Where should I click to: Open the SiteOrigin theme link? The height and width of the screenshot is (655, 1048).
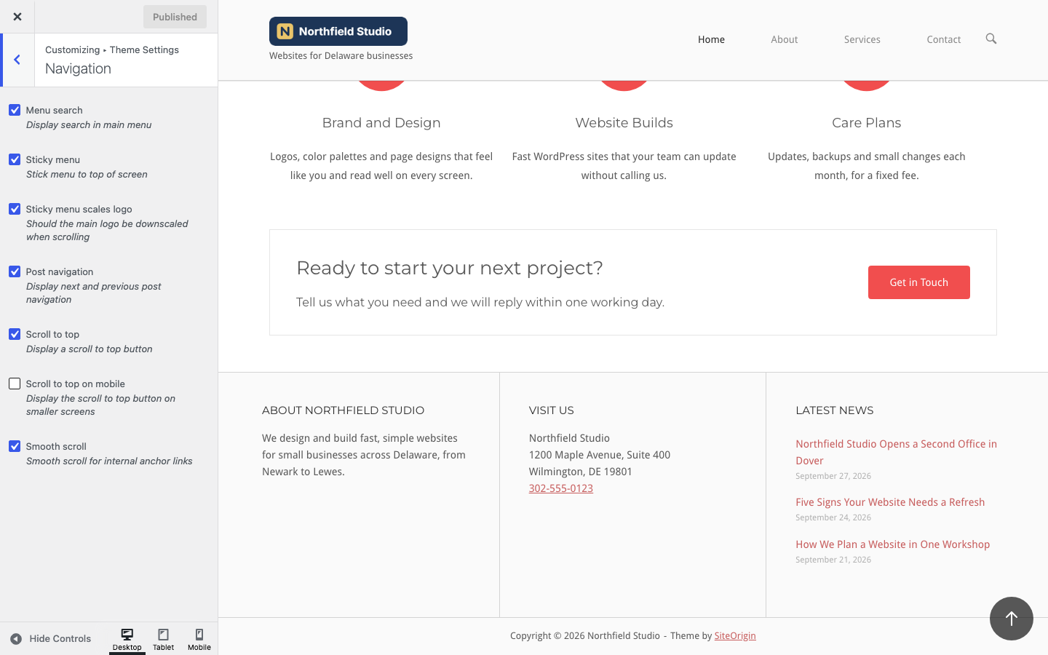735,635
